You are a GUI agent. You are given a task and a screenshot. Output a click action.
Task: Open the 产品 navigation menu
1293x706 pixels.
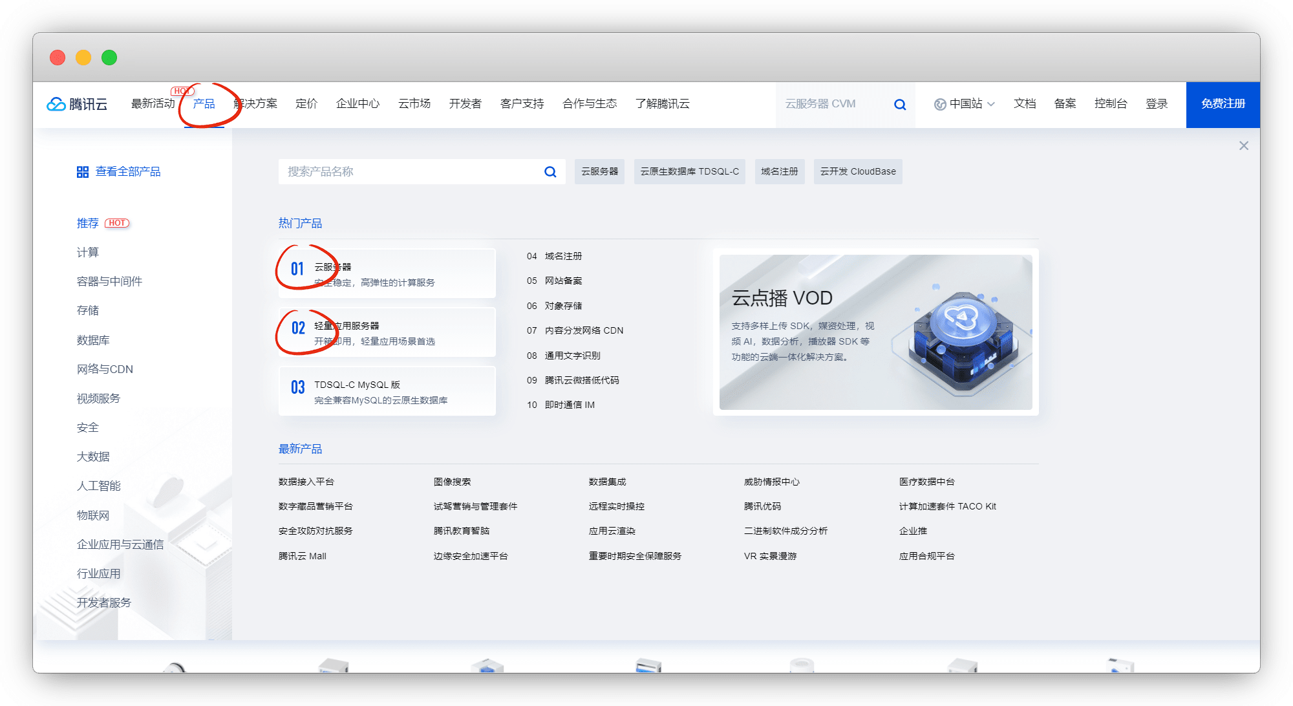(204, 104)
